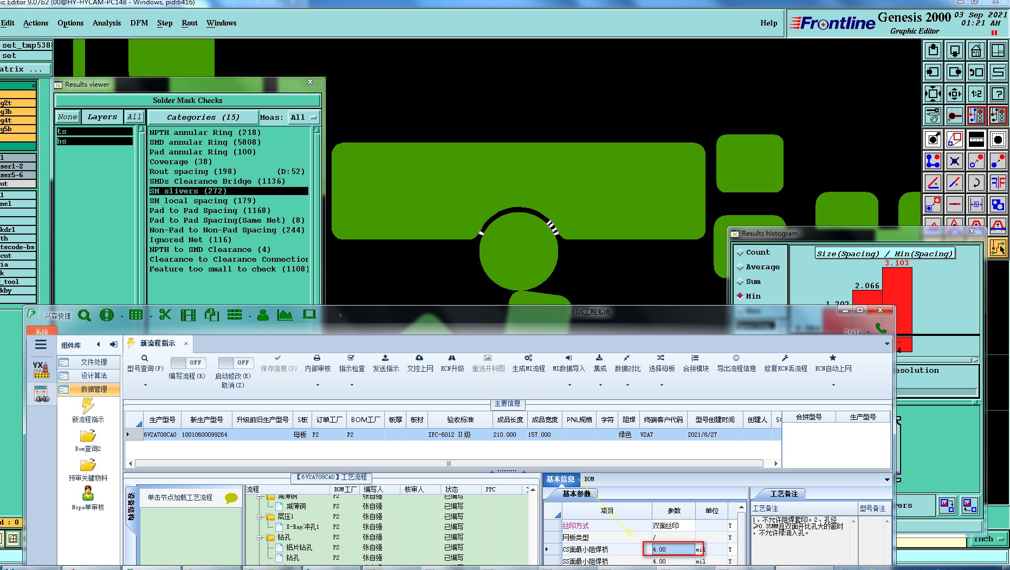Viewport: 1010px width, 570px height.
Task: Click the previous view undo-zoom icon
Action: (x=976, y=72)
